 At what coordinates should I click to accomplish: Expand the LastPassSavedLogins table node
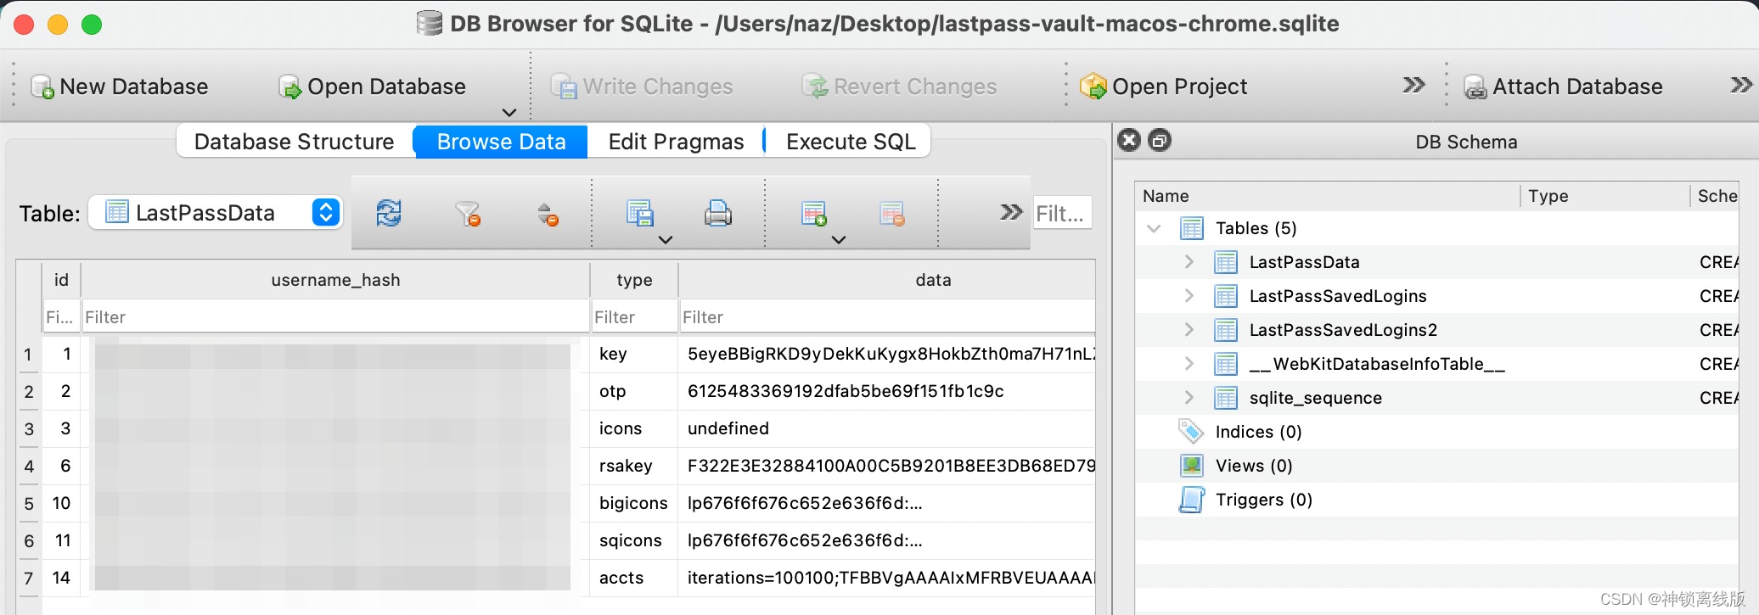tap(1189, 296)
